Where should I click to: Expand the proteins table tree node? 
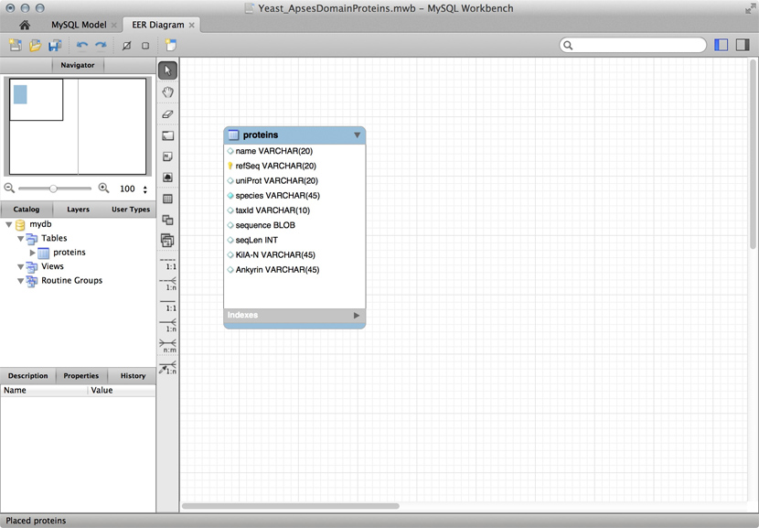tap(32, 253)
